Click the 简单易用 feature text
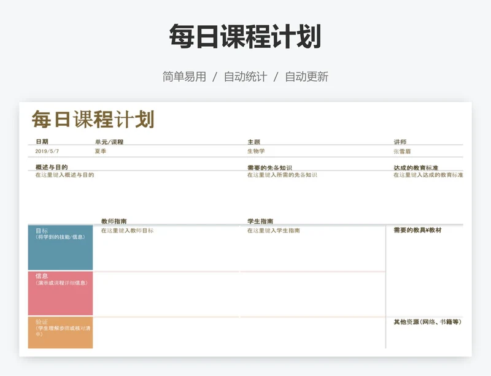The height and width of the screenshot is (376, 491). [184, 77]
